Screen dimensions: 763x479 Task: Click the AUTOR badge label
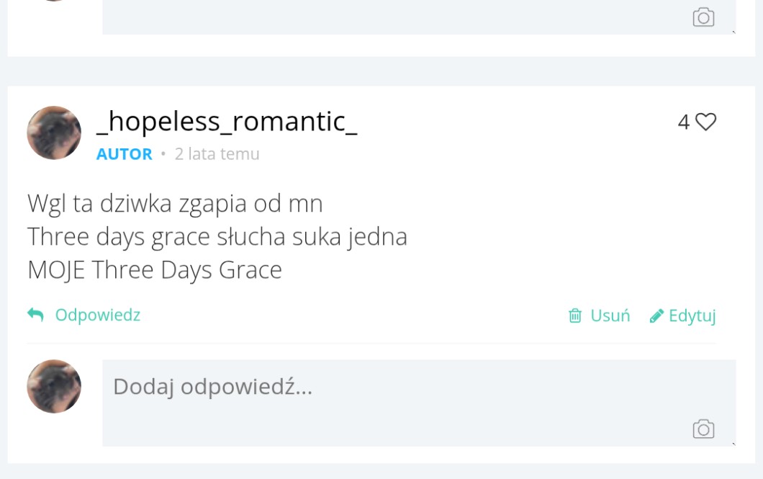pyautogui.click(x=125, y=154)
